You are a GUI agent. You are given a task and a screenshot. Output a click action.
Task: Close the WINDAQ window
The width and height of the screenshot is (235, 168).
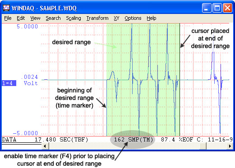click(x=227, y=8)
